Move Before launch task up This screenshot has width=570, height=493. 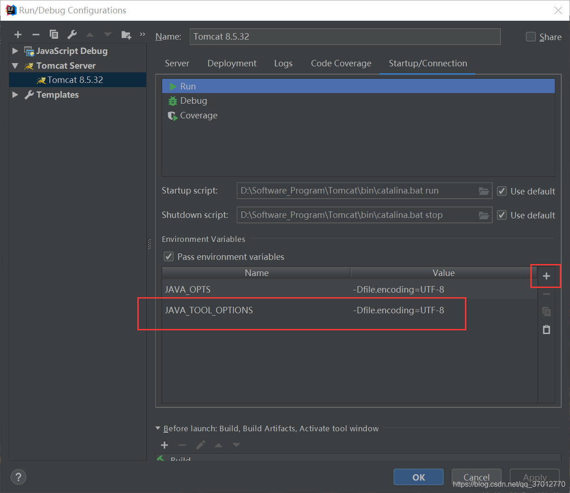tap(218, 445)
